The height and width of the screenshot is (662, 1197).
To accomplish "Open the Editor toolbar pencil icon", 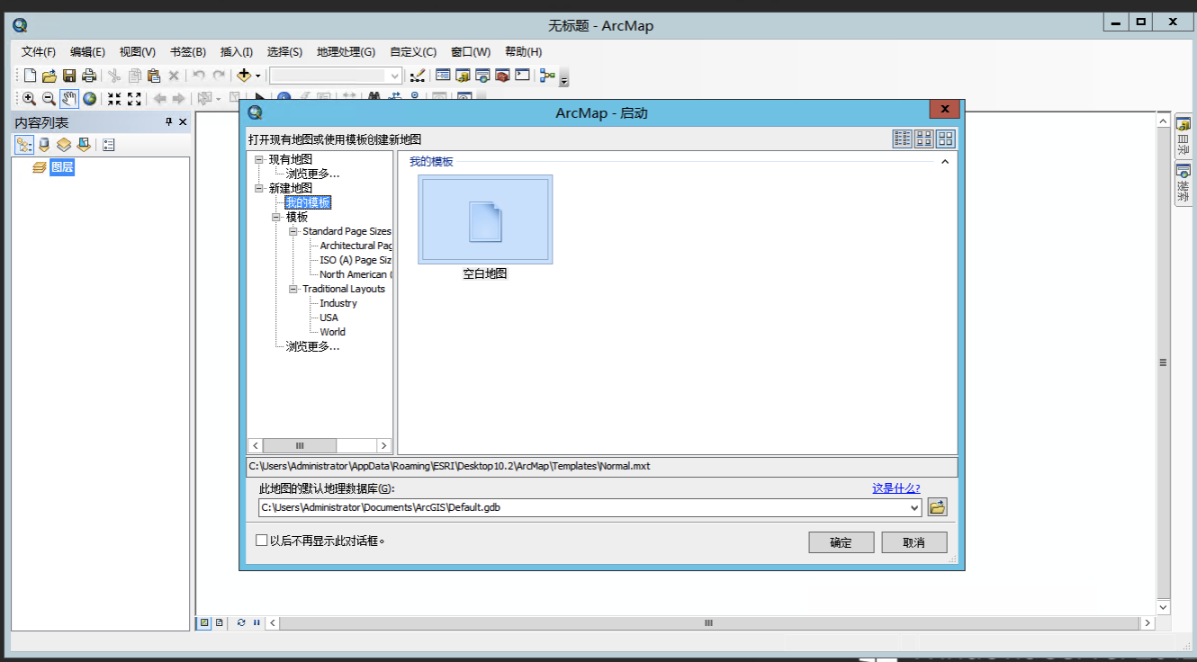I will (x=418, y=76).
